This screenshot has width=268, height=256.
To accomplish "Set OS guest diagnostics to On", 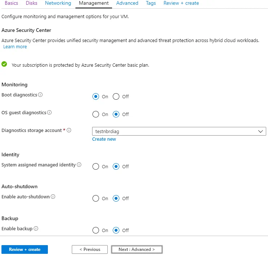I will point(96,114).
